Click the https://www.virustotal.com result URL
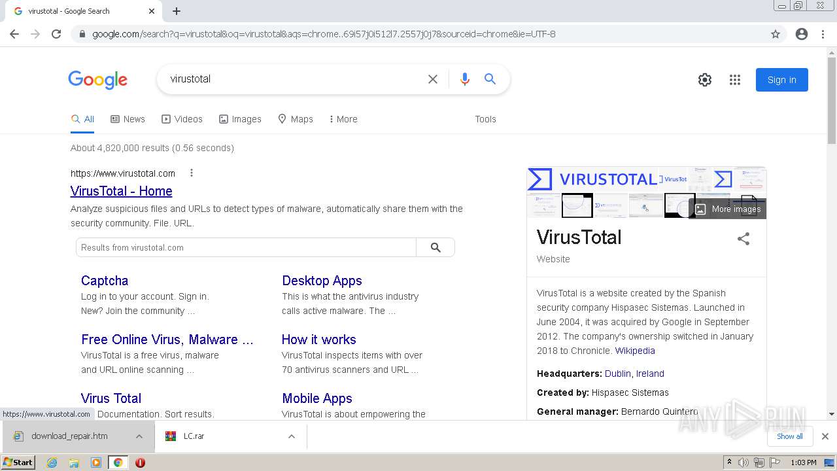 [x=123, y=173]
